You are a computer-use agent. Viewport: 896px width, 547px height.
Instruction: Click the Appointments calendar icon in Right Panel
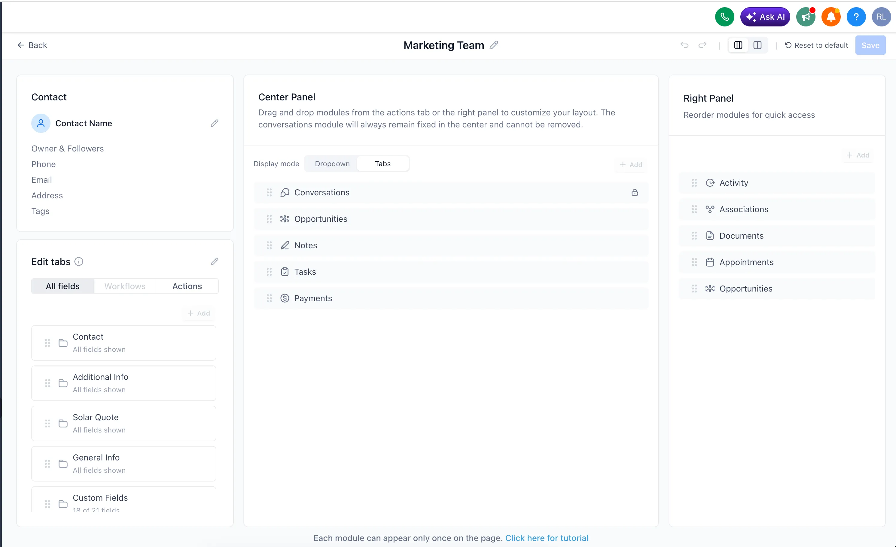(710, 262)
